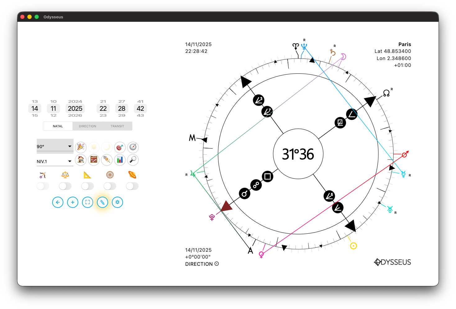Screen dimensions: 456x309
Task: Open the 90° dial dropdown
Action: point(55,146)
